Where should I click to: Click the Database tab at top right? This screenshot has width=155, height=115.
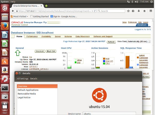coord(142,25)
